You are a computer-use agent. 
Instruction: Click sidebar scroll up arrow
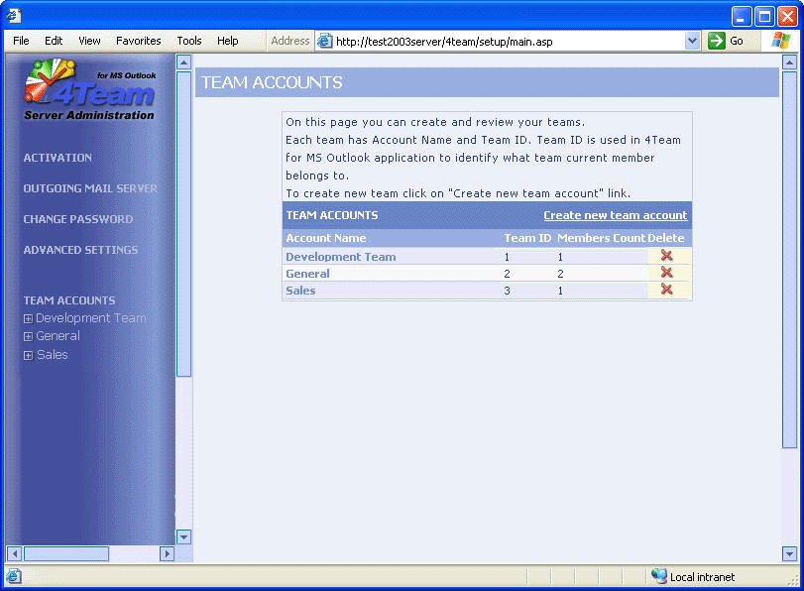coord(183,62)
